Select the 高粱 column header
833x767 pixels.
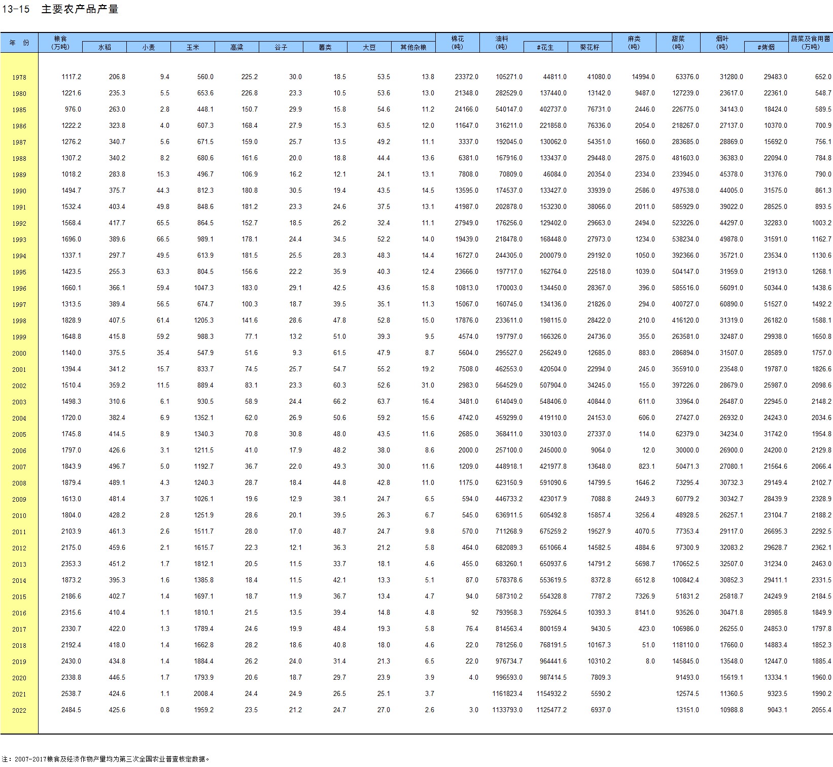point(237,47)
